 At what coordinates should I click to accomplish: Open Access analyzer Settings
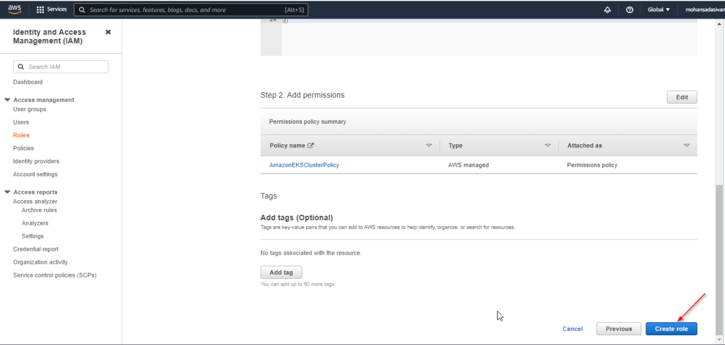(x=32, y=236)
